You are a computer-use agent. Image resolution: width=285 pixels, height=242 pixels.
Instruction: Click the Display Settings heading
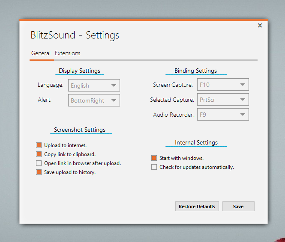point(79,71)
